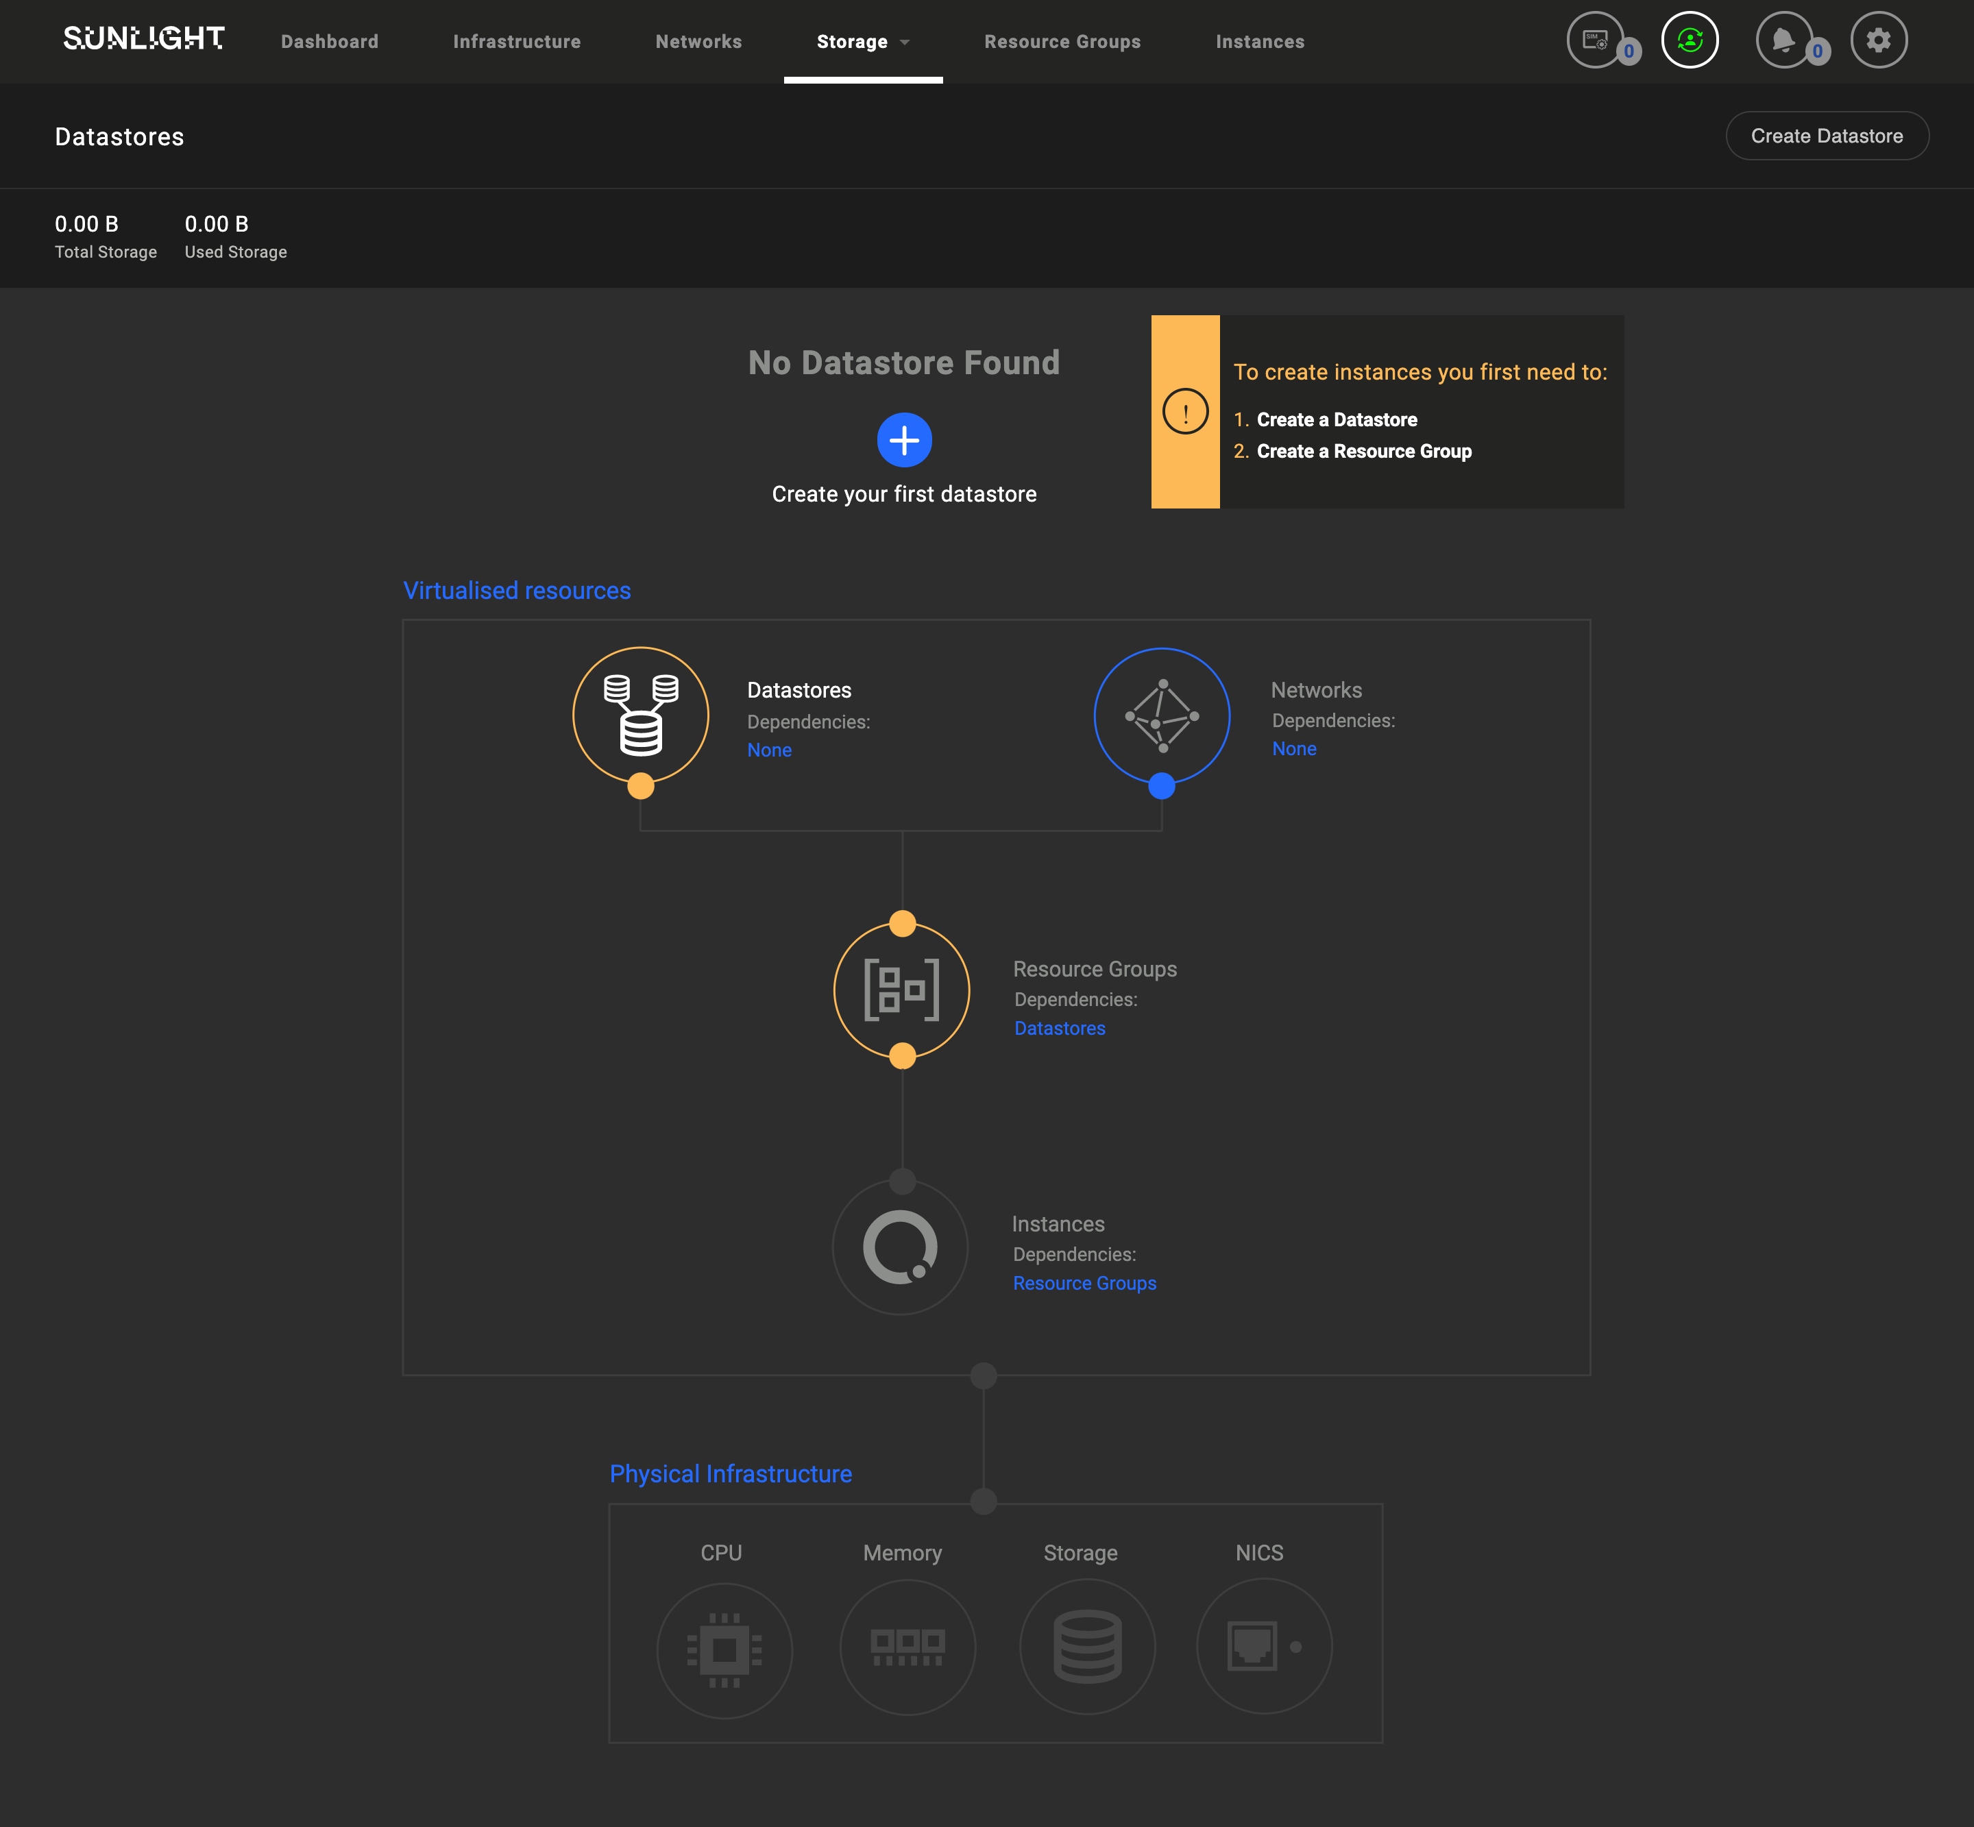1974x1827 pixels.
Task: Click the NICS label
Action: point(1259,1553)
